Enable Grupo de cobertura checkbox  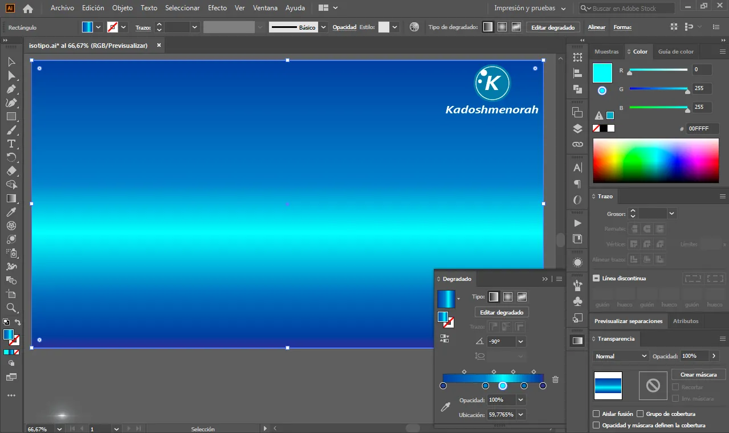[640, 414]
